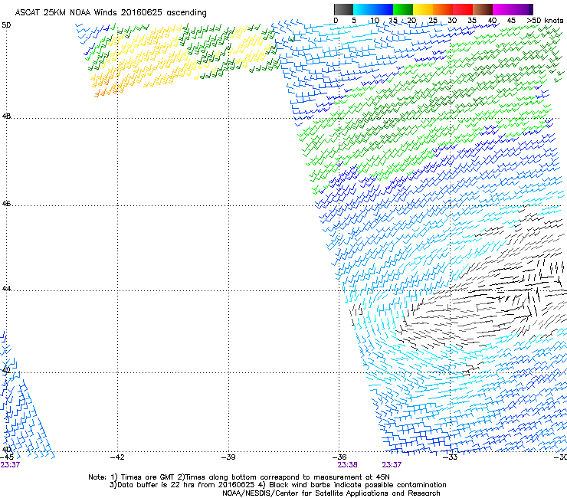Click the legend tick label 40
This screenshot has height=498, width=567.
click(492, 21)
